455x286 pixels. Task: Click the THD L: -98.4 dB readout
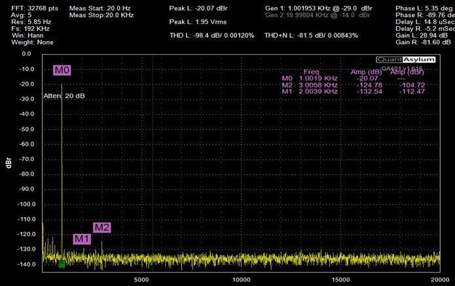pyautogui.click(x=212, y=36)
